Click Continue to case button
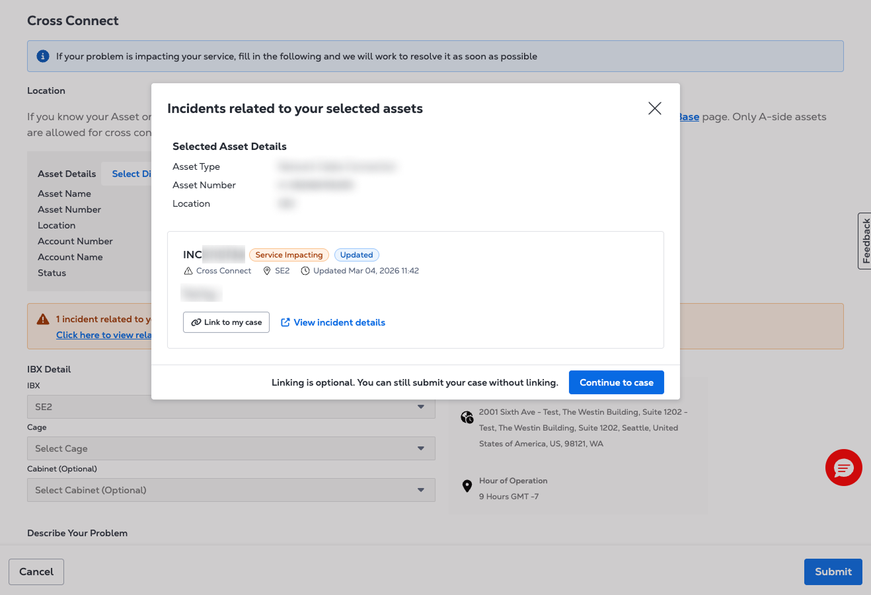871x595 pixels. point(616,382)
